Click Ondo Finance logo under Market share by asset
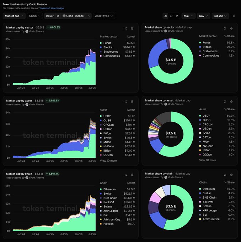The width and height of the screenshot is (241, 242). (x=166, y=104)
